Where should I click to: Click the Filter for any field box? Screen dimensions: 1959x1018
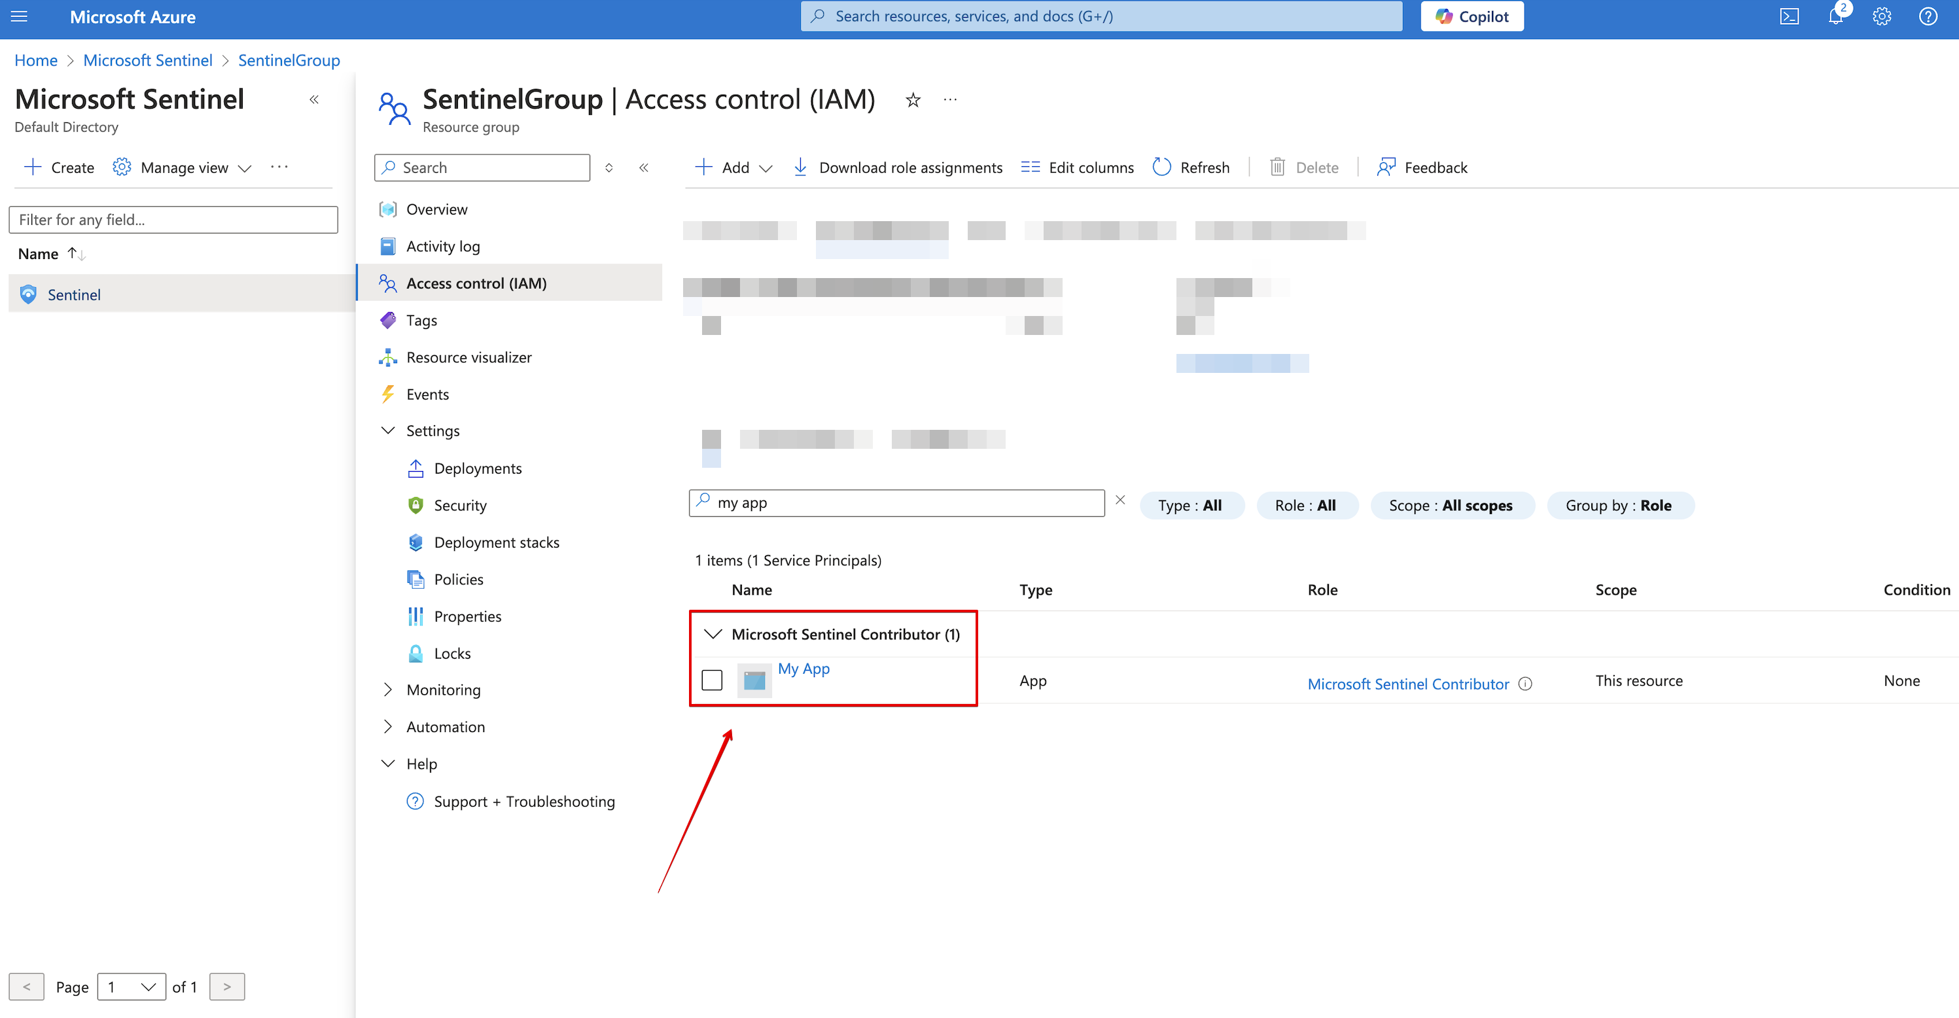(x=173, y=220)
